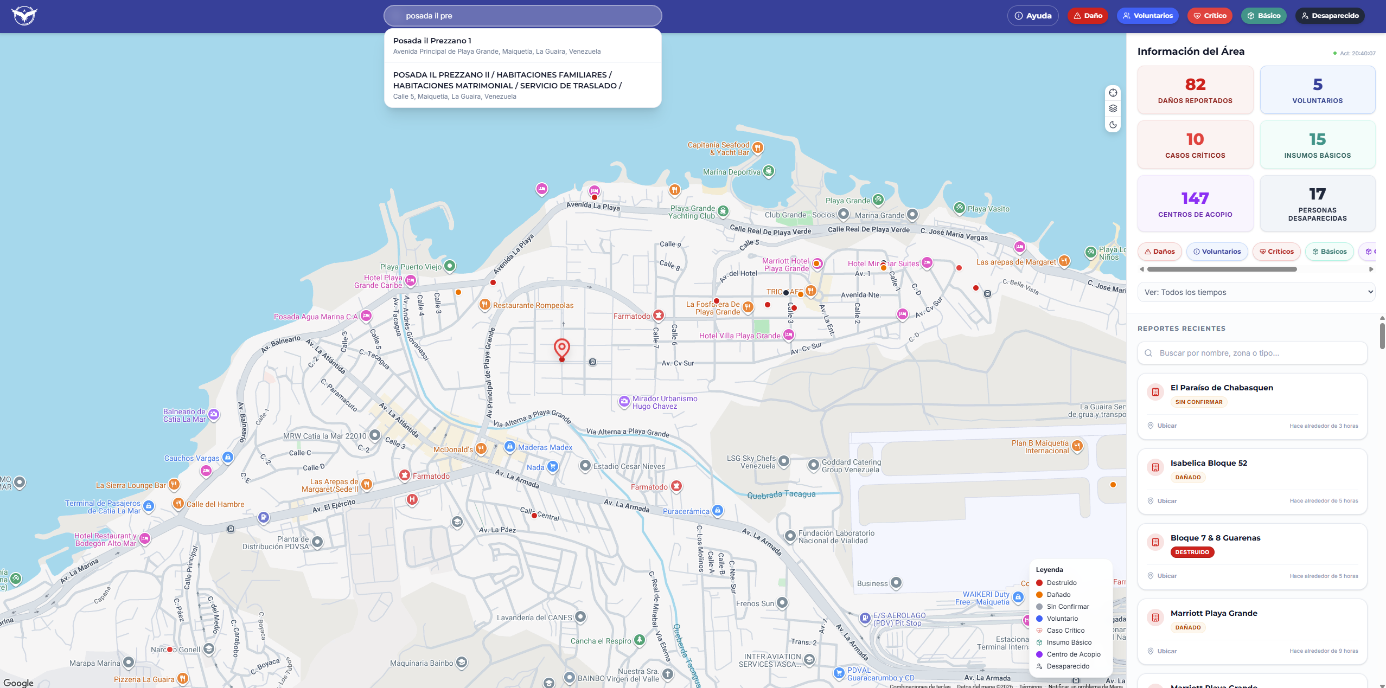Click the filter chips scroll left arrow
The height and width of the screenshot is (688, 1386).
pyautogui.click(x=1142, y=269)
